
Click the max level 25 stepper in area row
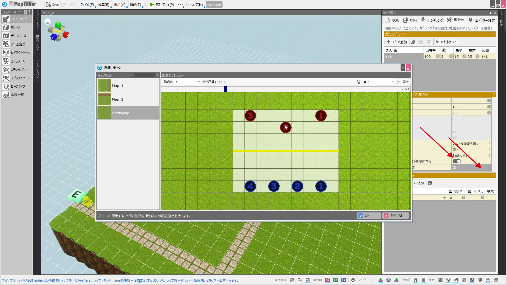point(477,56)
